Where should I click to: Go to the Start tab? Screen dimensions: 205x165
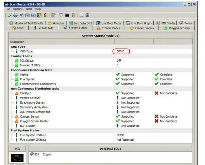click(x=18, y=28)
